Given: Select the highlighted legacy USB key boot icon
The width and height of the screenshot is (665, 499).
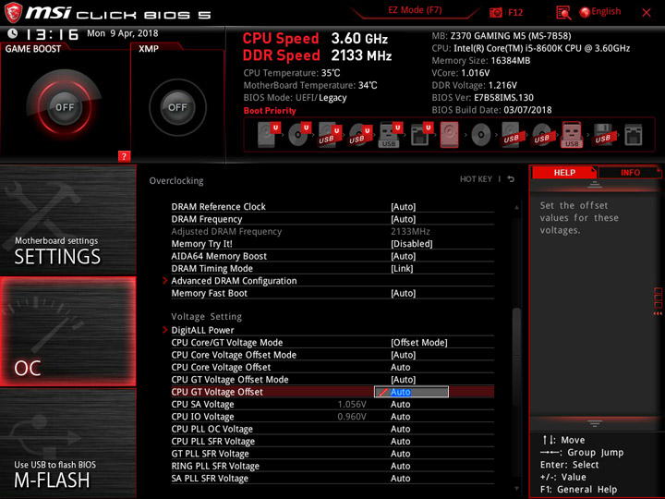Looking at the screenshot, I should point(572,135).
